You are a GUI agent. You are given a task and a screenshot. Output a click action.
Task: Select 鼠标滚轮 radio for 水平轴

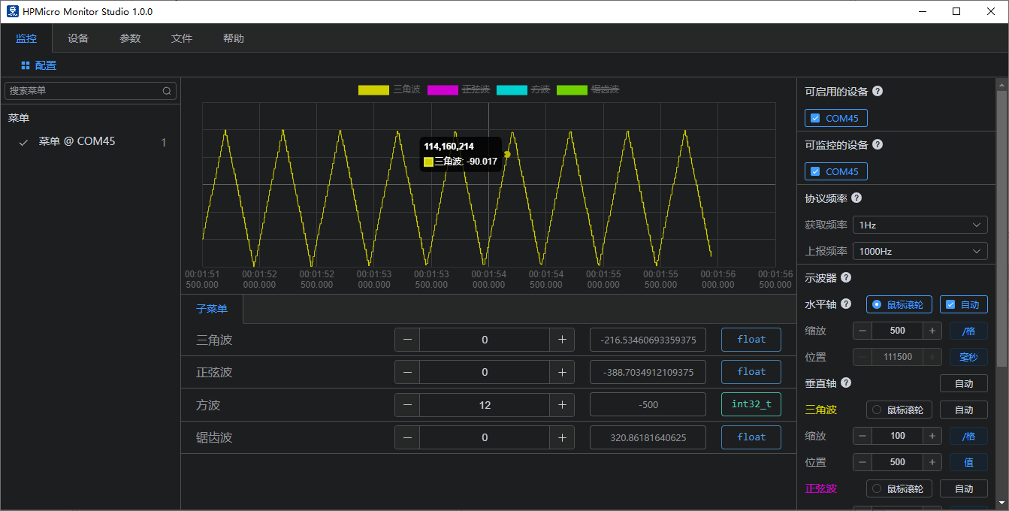pyautogui.click(x=876, y=304)
